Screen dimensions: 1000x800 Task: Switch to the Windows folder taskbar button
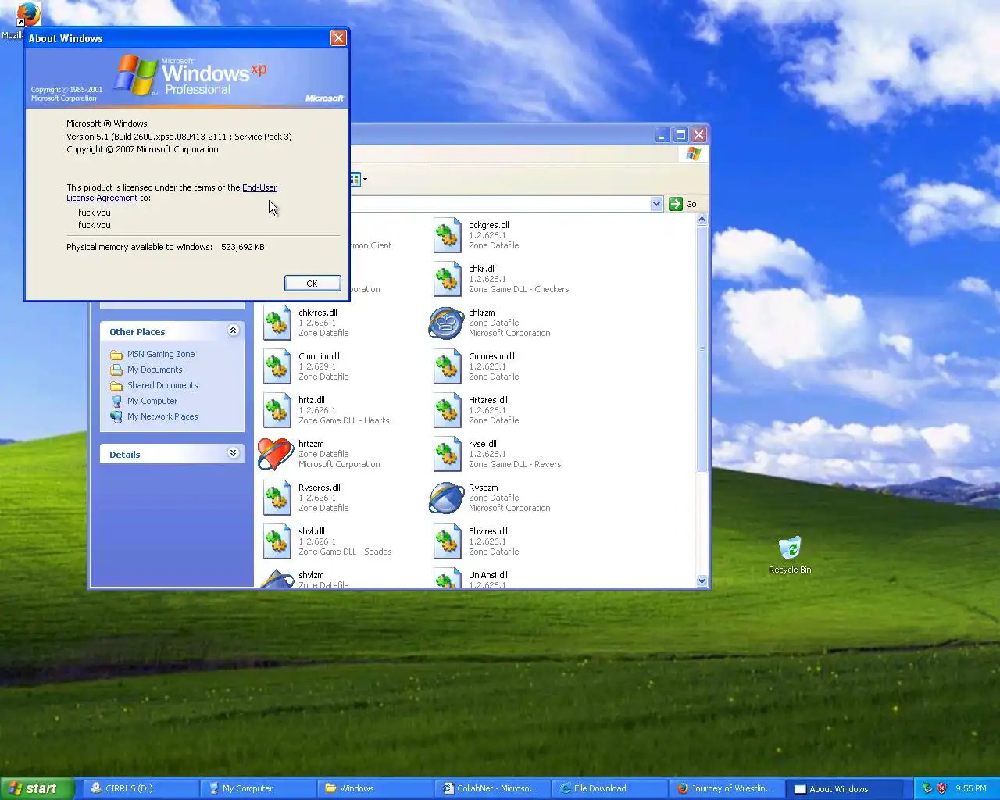[x=375, y=788]
